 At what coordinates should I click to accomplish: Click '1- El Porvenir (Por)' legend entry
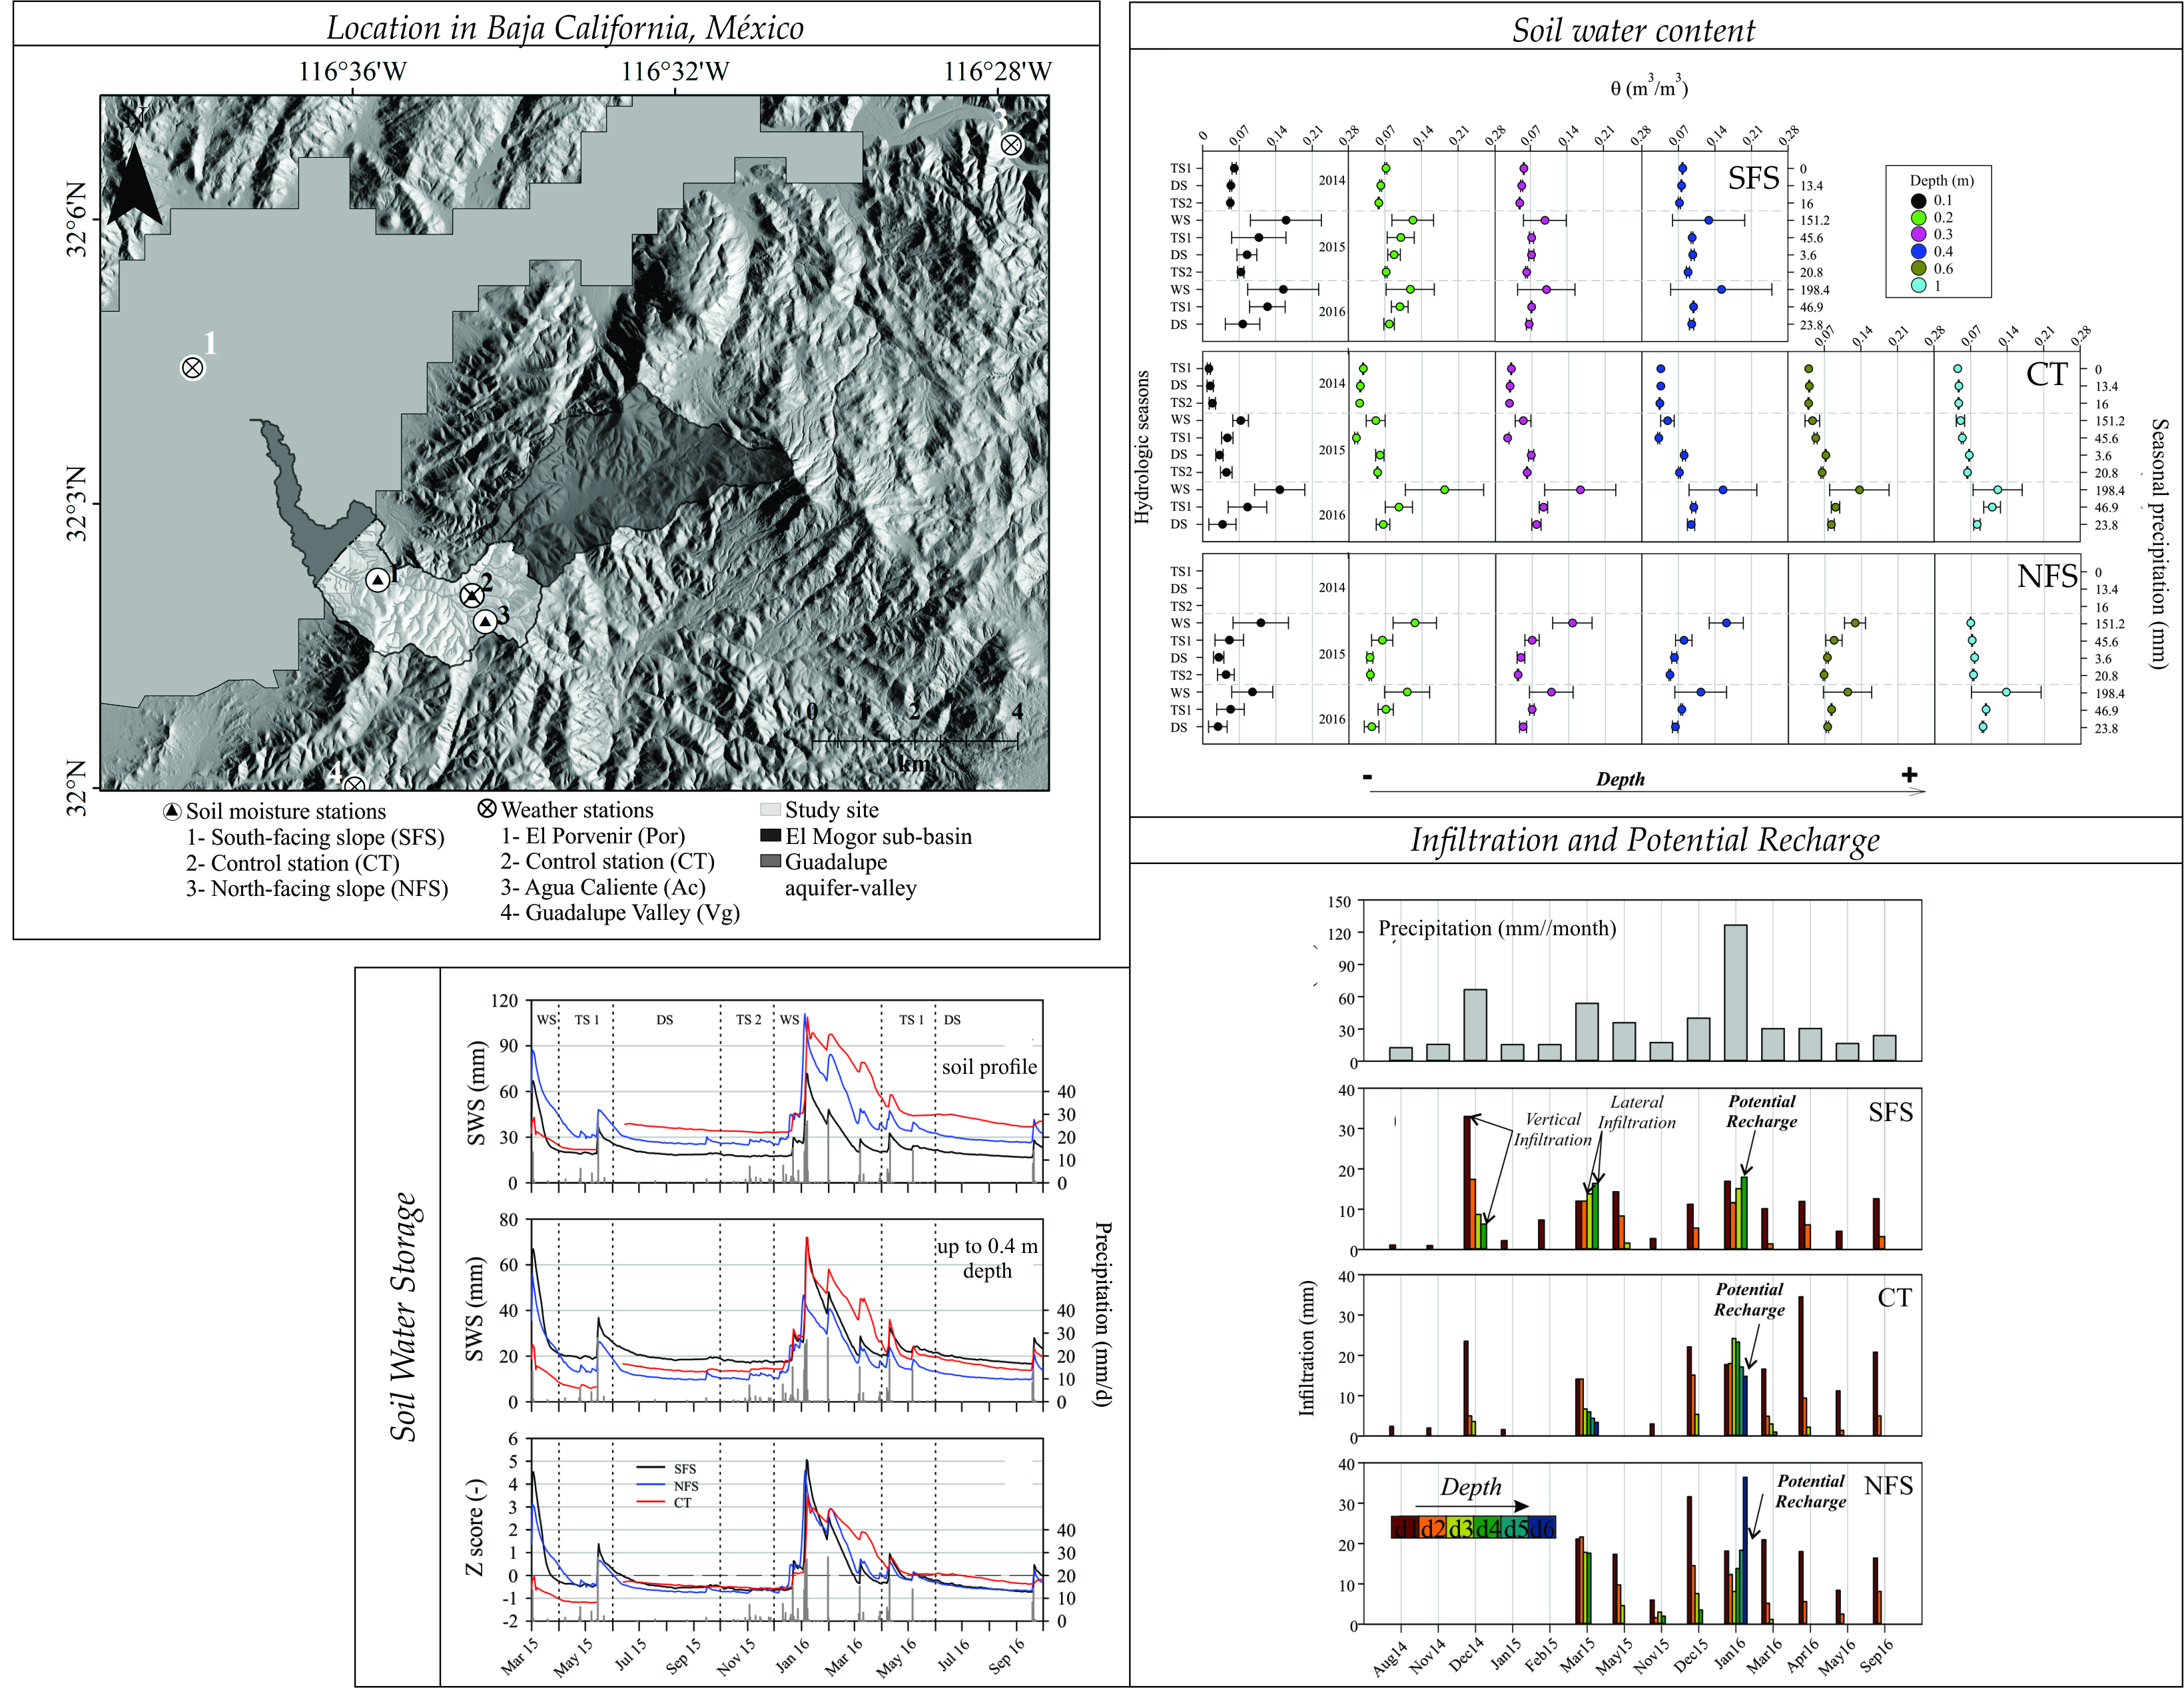(x=593, y=835)
